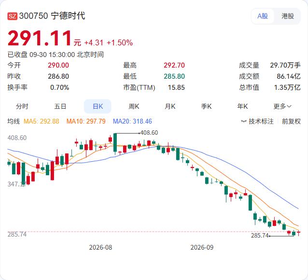Select the 周K chart tab
The height and width of the screenshot is (280, 308).
pos(134,107)
